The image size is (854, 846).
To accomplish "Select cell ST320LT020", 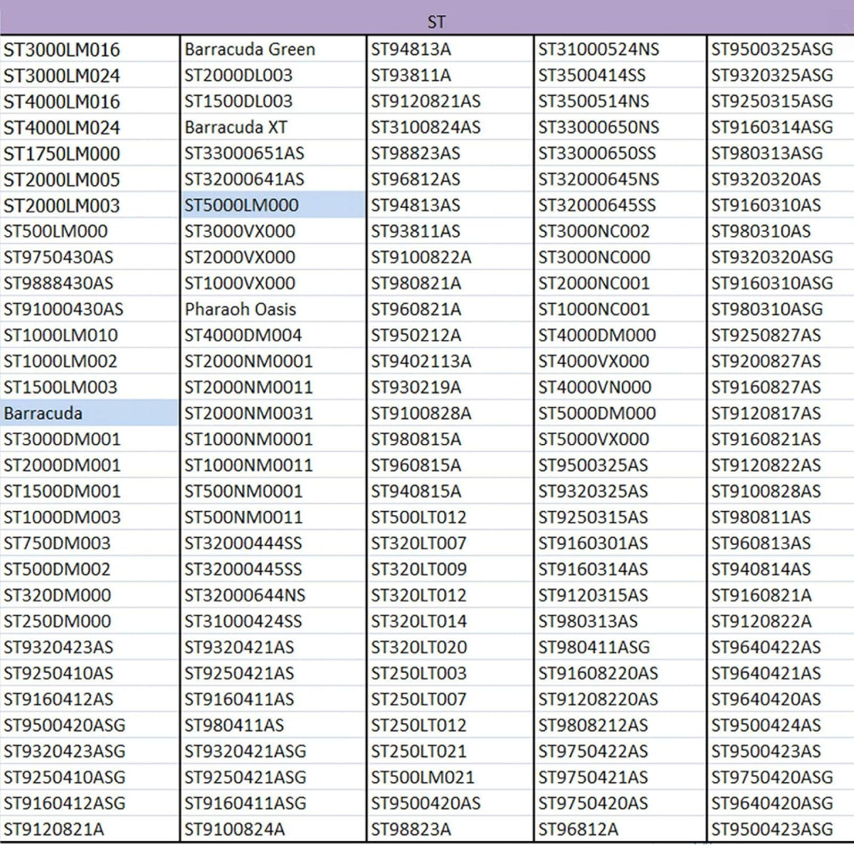I will tap(450, 647).
